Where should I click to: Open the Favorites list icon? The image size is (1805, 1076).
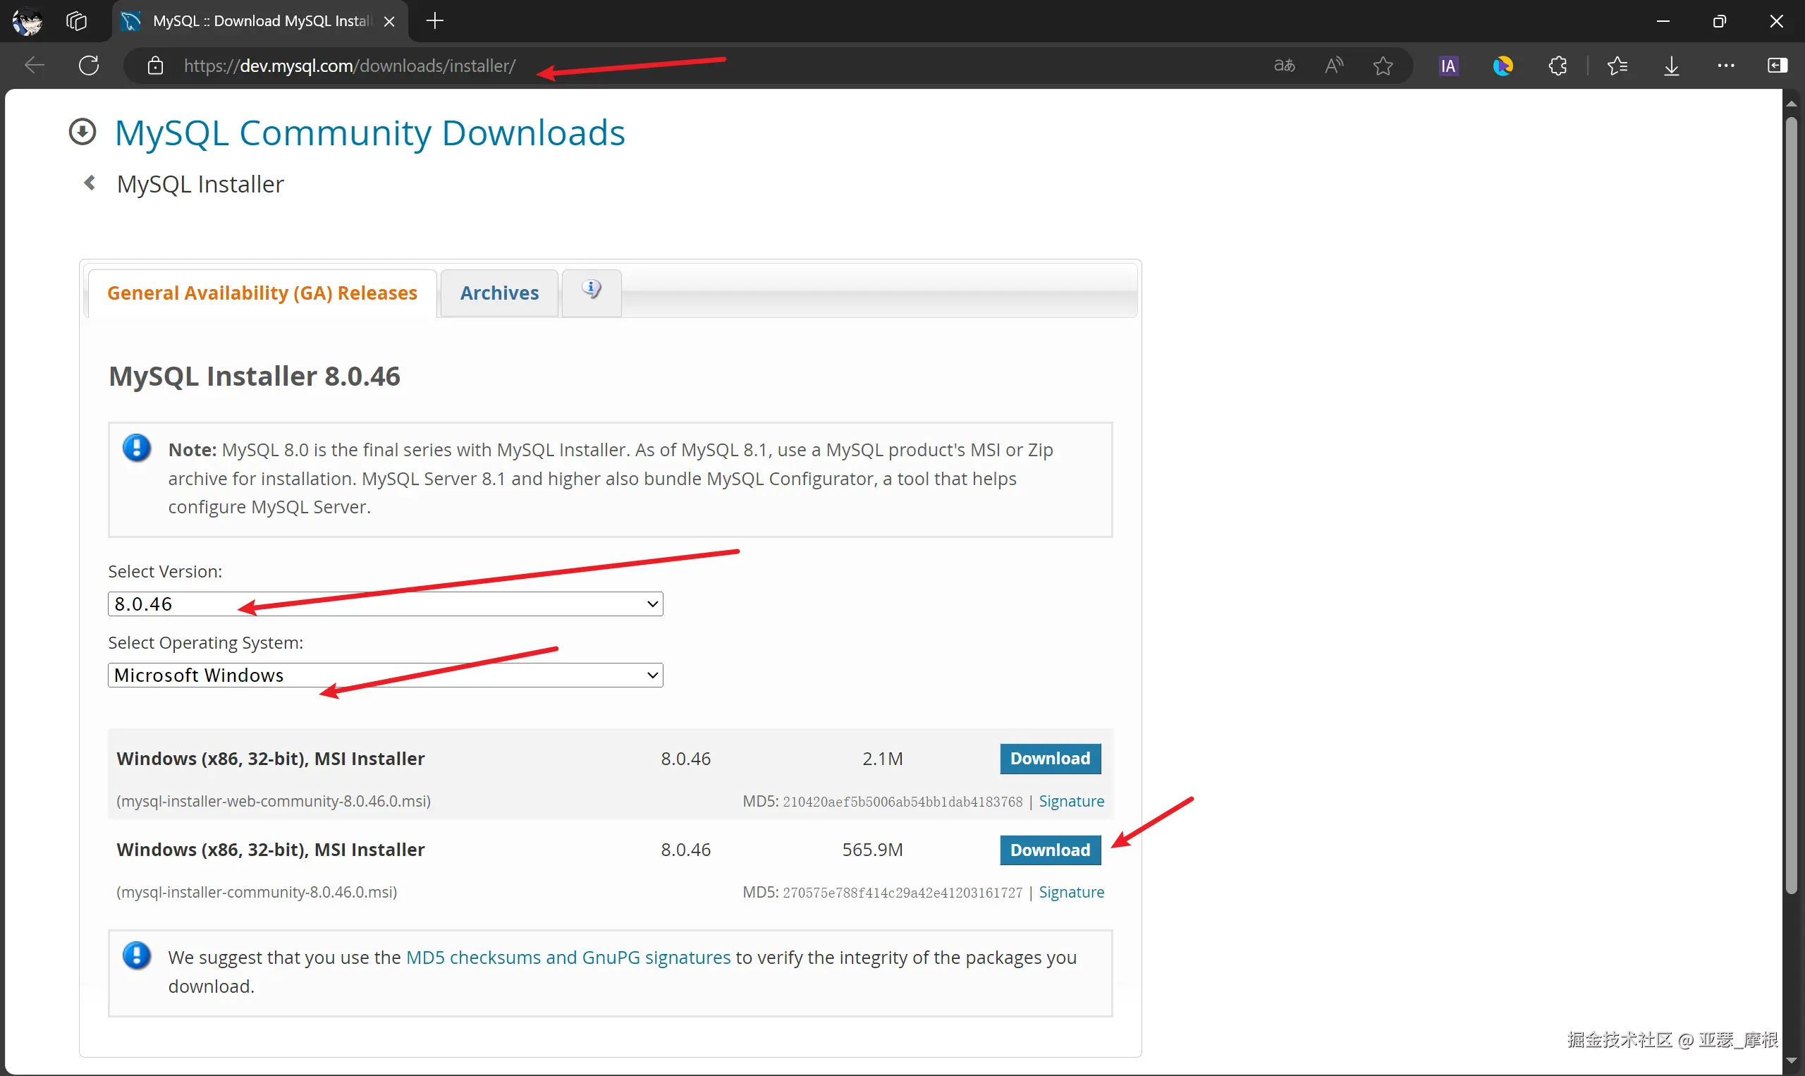pyautogui.click(x=1617, y=66)
